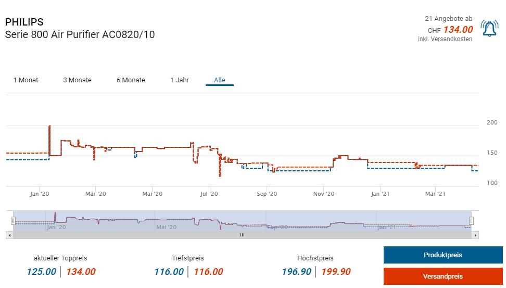
Task: Click the product title Serie 800 Air Purifier
Action: click(80, 34)
